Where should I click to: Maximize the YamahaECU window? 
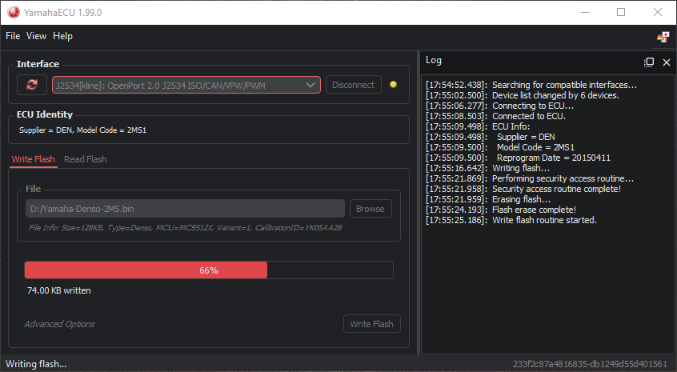coord(621,12)
